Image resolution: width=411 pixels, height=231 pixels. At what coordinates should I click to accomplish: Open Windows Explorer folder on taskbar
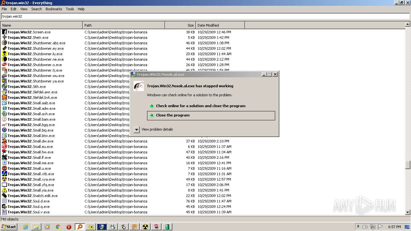point(36,227)
